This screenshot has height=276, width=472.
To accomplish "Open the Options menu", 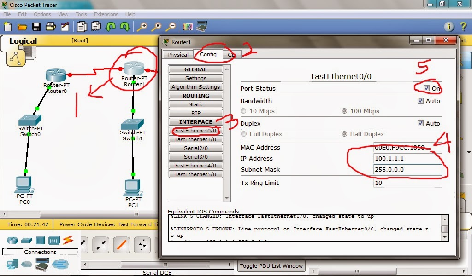I will click(42, 14).
